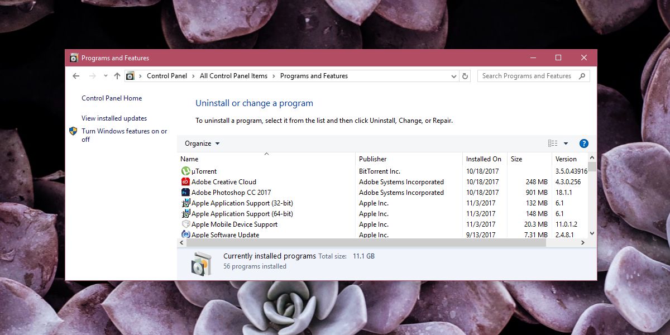
Task: Navigate to All Control Panel Items breadcrumb
Action: tap(233, 76)
